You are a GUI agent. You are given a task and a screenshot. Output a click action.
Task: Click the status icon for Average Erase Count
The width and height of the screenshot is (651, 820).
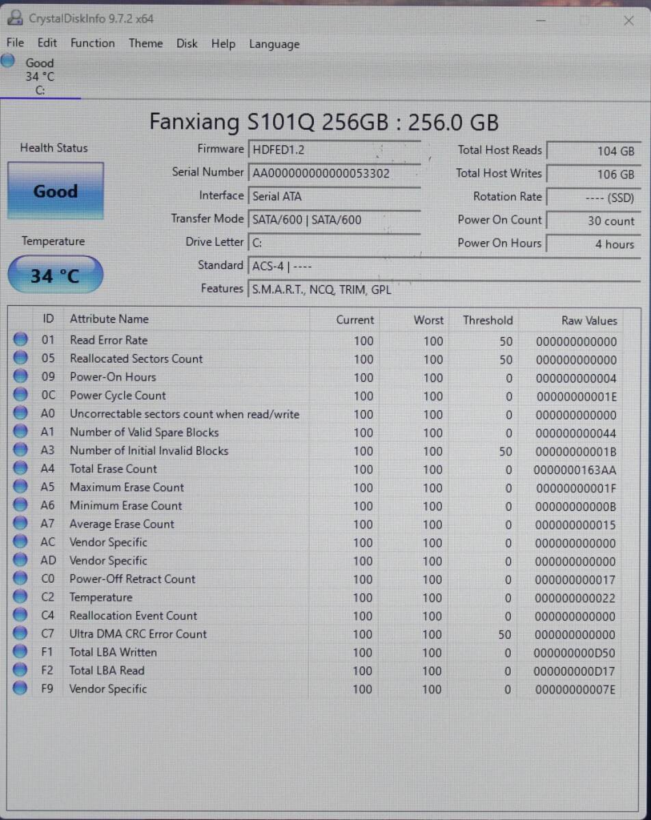point(21,524)
